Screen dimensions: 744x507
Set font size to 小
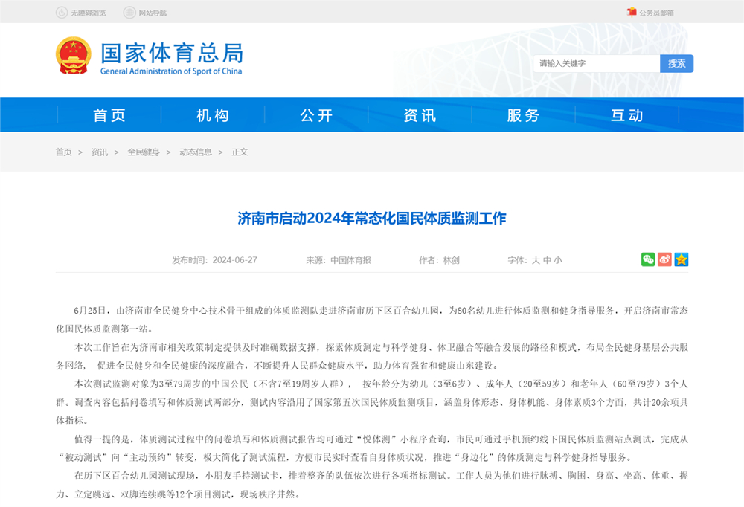tap(558, 260)
